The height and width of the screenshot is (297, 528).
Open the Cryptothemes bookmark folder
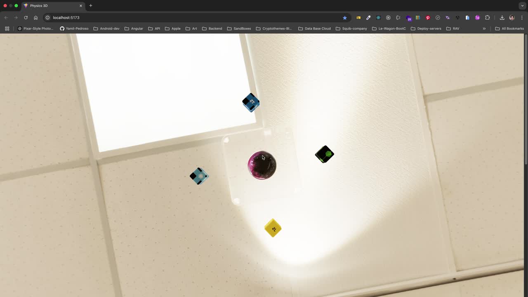(274, 28)
